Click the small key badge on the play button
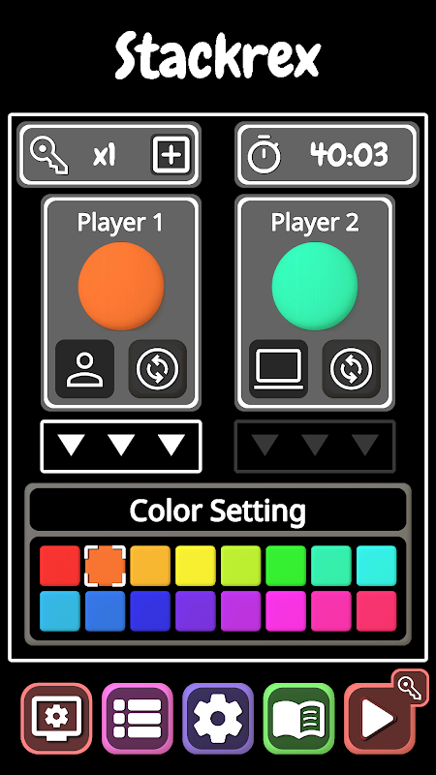Screen dimensions: 436x775 (x=410, y=688)
